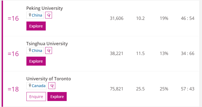Click Enquire for University of Toronto
This screenshot has width=202, height=107.
[x=36, y=97]
